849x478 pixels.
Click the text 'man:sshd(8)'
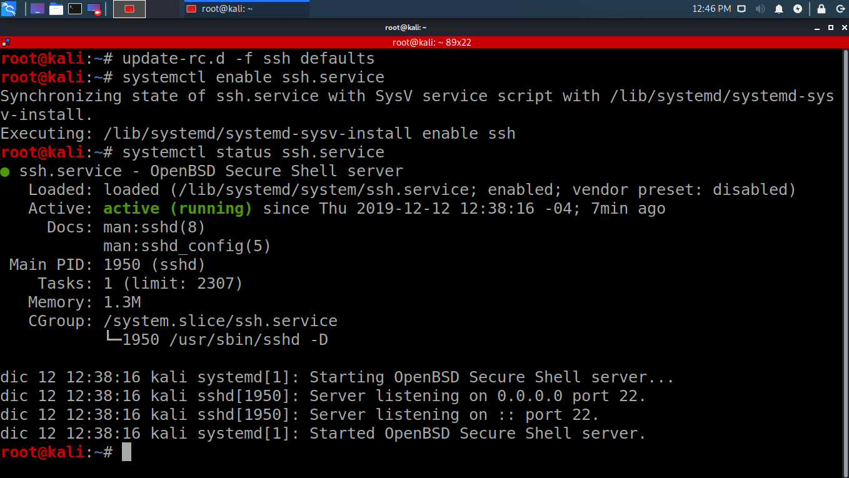point(154,227)
